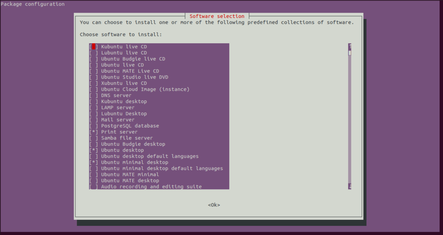Toggle the Lubuntu Desktop checkbox

[93, 114]
